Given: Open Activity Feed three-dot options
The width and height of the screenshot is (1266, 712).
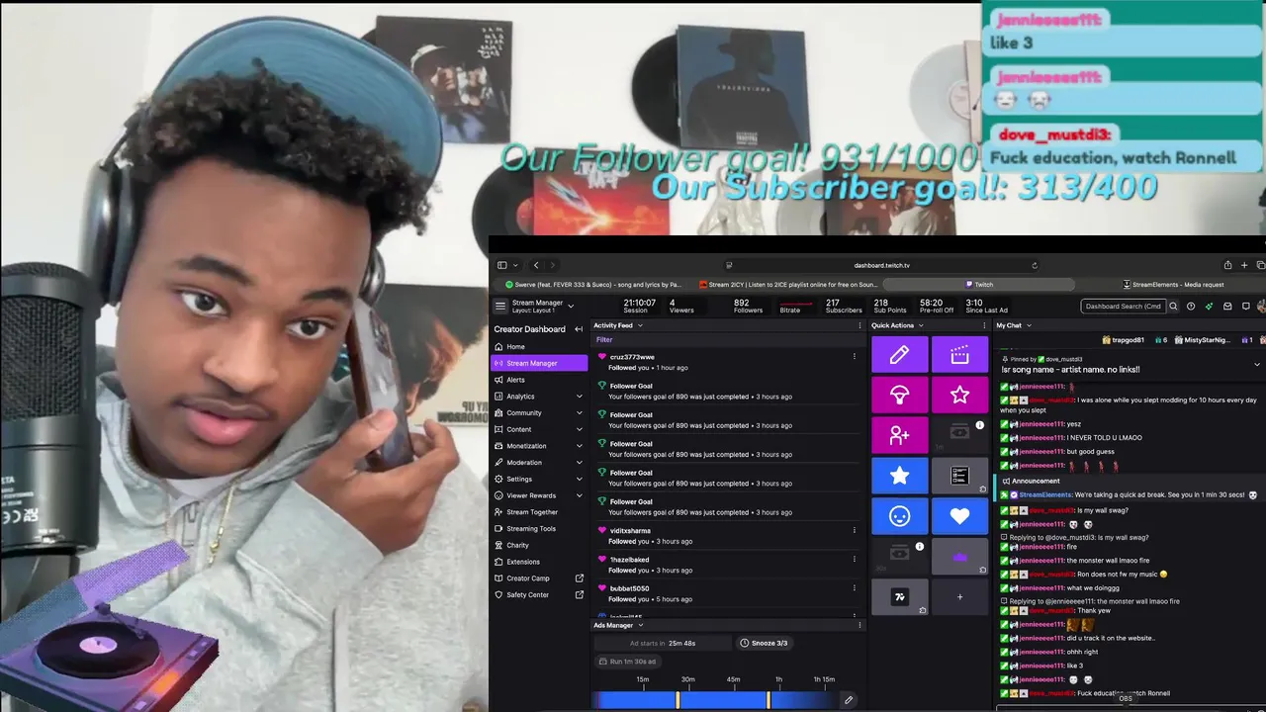Looking at the screenshot, I should 859,325.
